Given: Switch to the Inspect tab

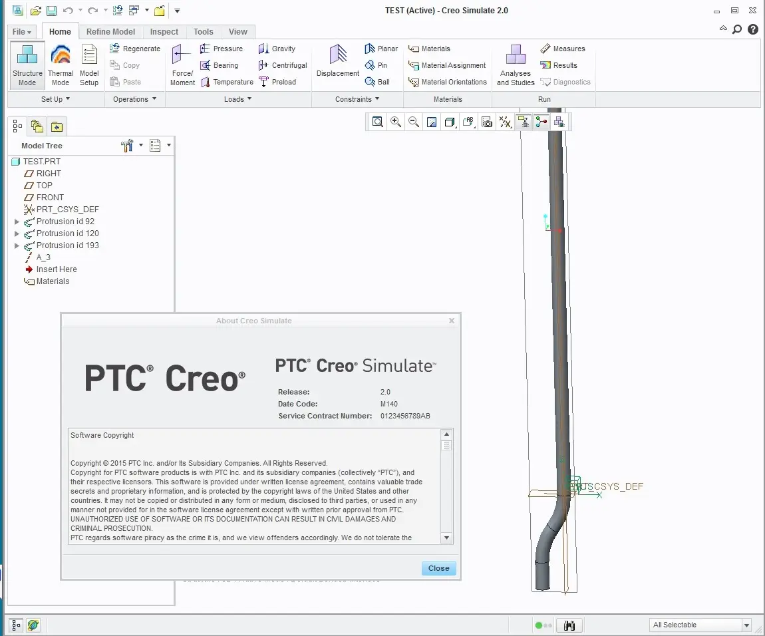Looking at the screenshot, I should pyautogui.click(x=164, y=32).
